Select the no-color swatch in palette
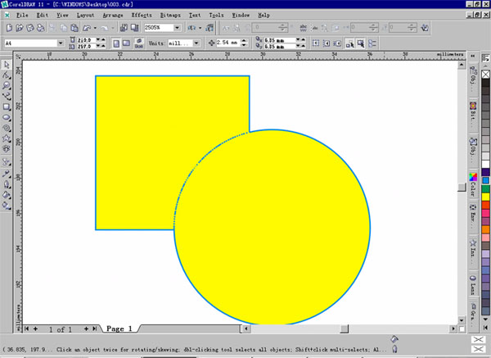Viewport: 491px width, 358px height. click(485, 75)
